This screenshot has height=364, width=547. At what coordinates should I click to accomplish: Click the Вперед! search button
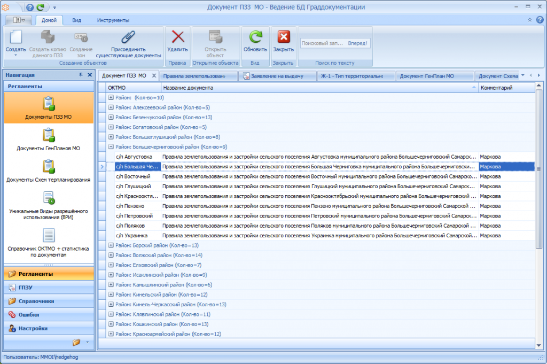[x=357, y=43]
